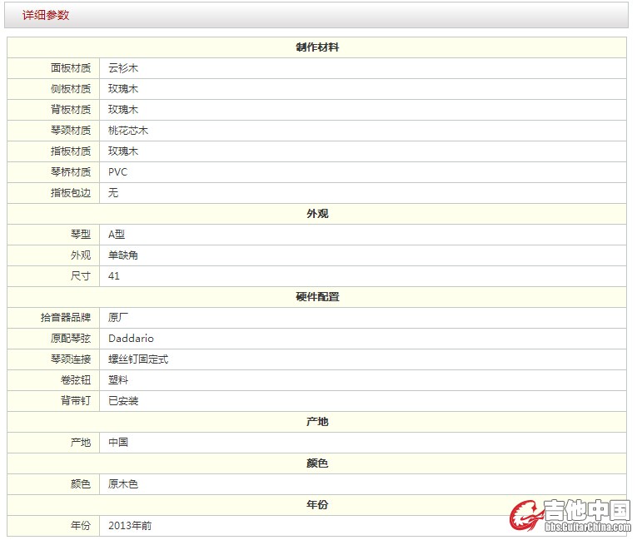Select the value 原木色
The image size is (637, 540).
(123, 484)
